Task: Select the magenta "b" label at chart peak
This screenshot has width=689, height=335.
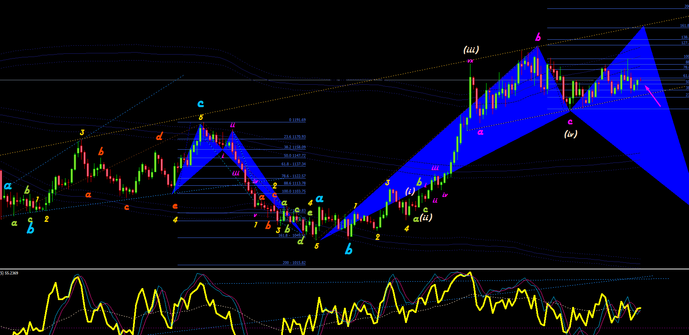Action: [x=538, y=37]
